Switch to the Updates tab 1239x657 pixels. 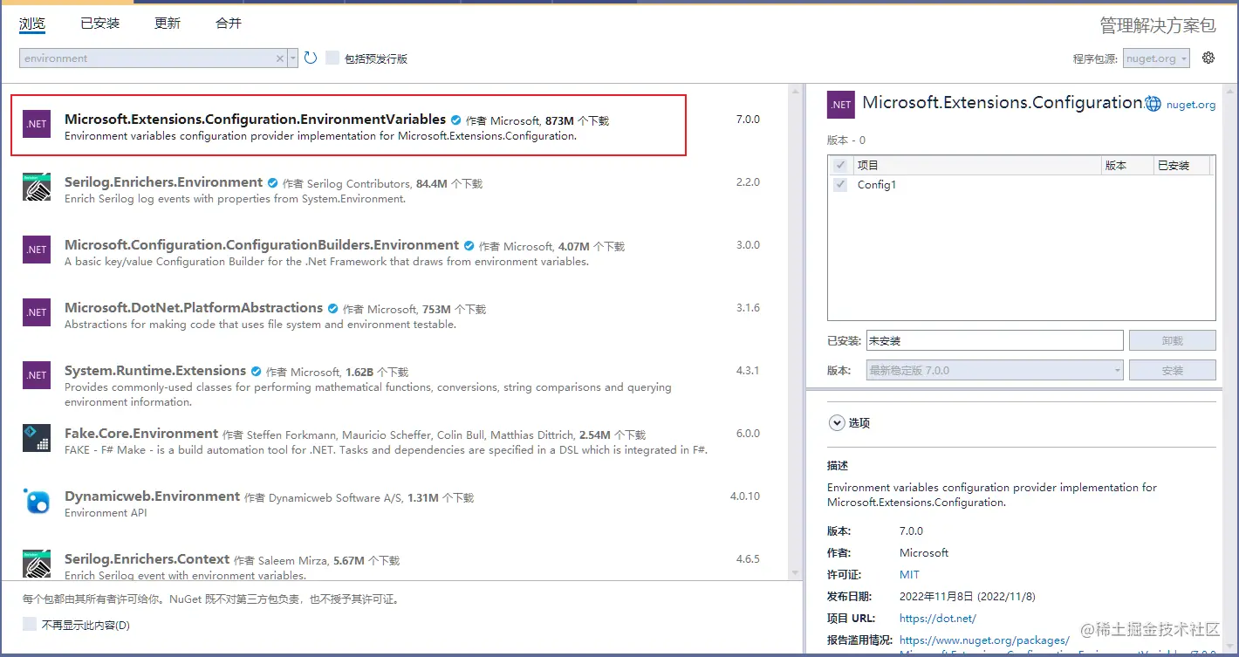point(168,24)
